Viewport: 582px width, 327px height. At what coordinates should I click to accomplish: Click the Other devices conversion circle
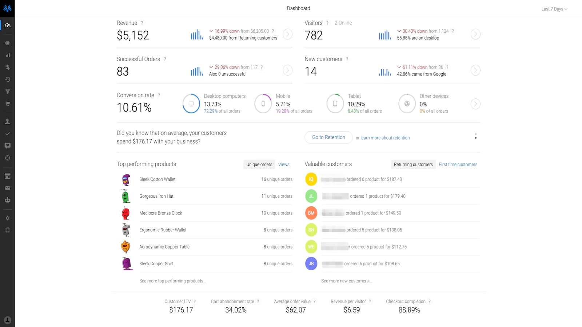point(407,104)
